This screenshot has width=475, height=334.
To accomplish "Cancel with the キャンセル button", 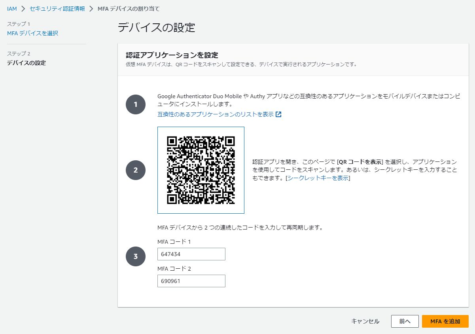I will 365,321.
